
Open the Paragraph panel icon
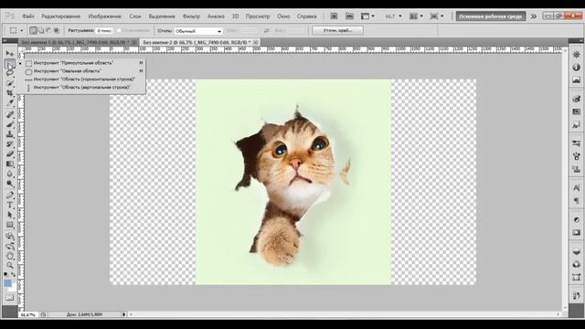click(577, 201)
